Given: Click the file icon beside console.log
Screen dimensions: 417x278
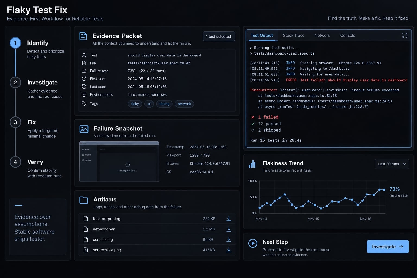Looking at the screenshot, I should 86,239.
